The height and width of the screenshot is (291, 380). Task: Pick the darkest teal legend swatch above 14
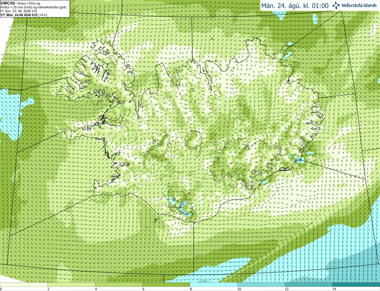356,285
